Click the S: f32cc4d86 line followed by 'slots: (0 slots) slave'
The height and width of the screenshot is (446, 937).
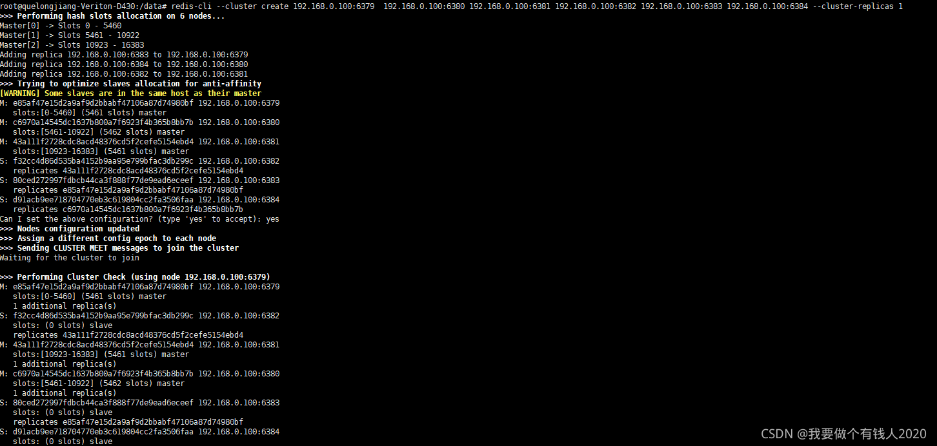coord(140,315)
